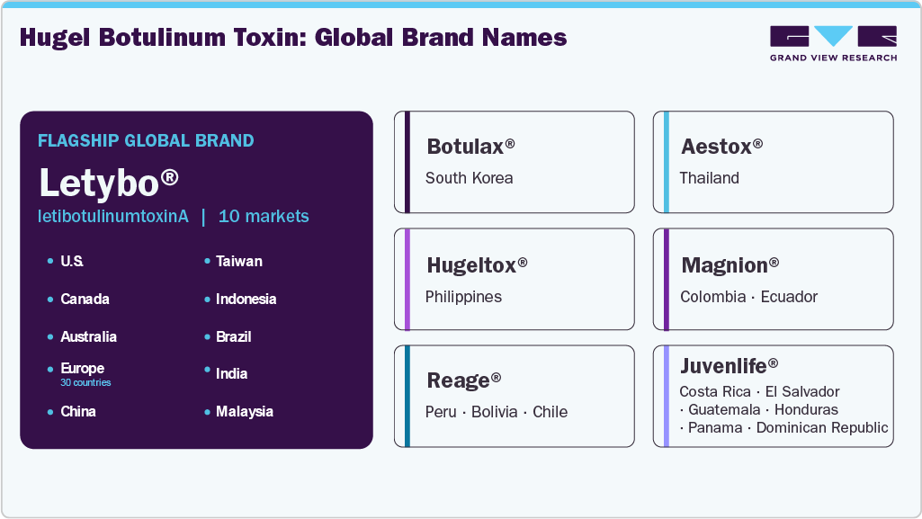Click 'Indonesia' in the market list
The width and height of the screenshot is (922, 519).
coord(246,300)
